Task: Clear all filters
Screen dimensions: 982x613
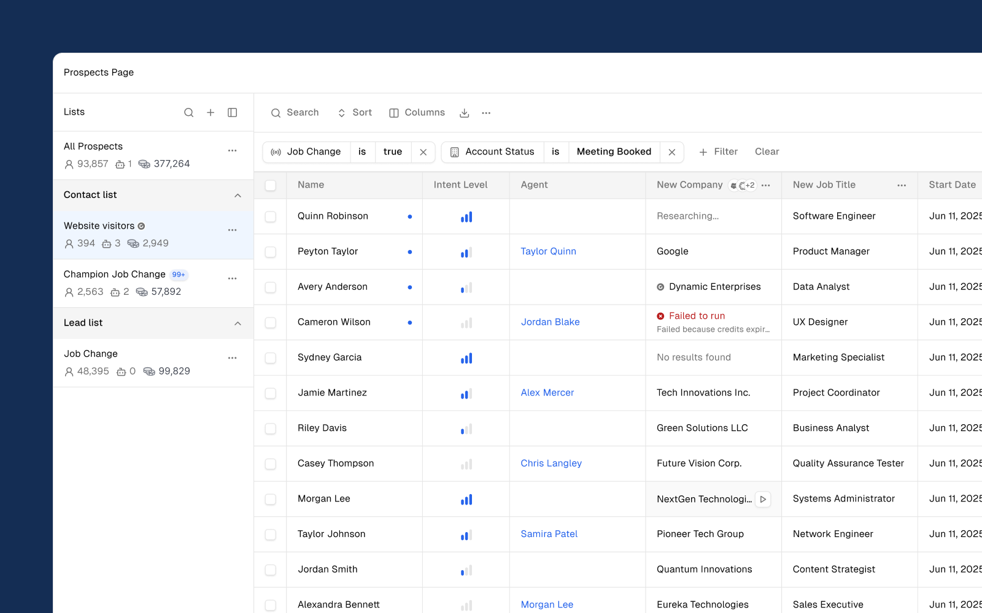Action: click(x=767, y=152)
